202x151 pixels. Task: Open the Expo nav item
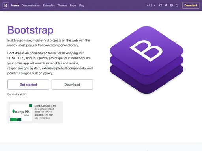pos(73,6)
